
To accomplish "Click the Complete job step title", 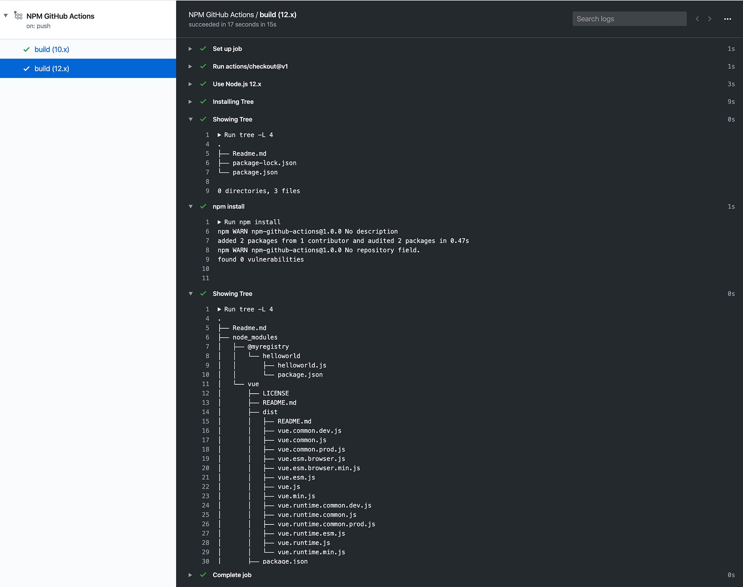I will pos(232,575).
